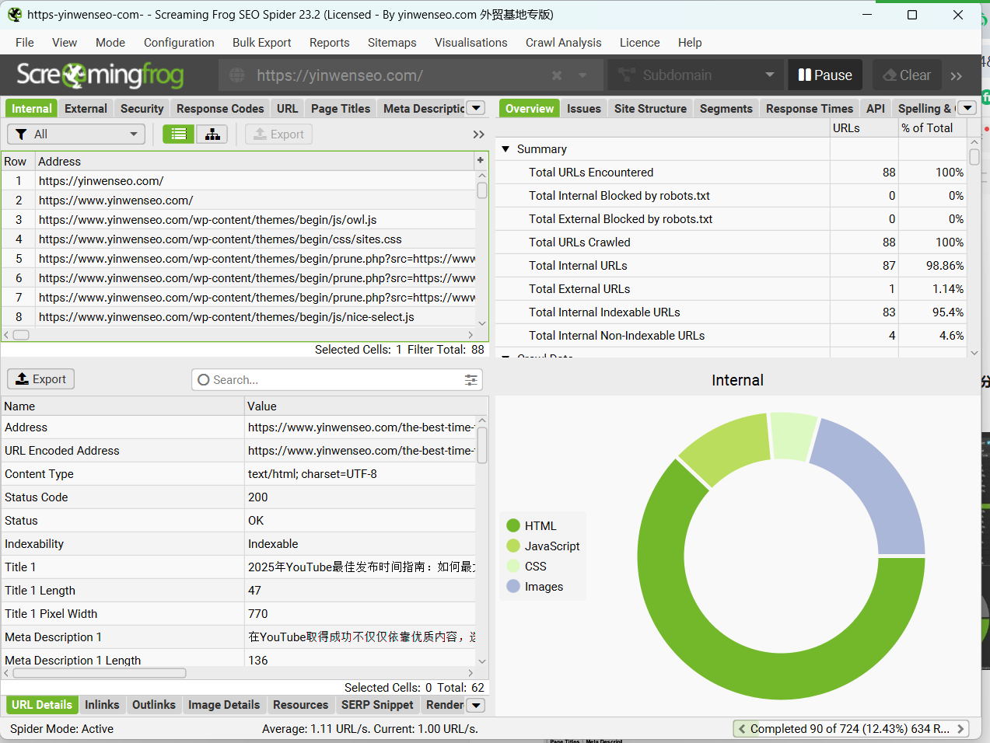Open the Issues tab
The image size is (990, 743).
tap(584, 109)
